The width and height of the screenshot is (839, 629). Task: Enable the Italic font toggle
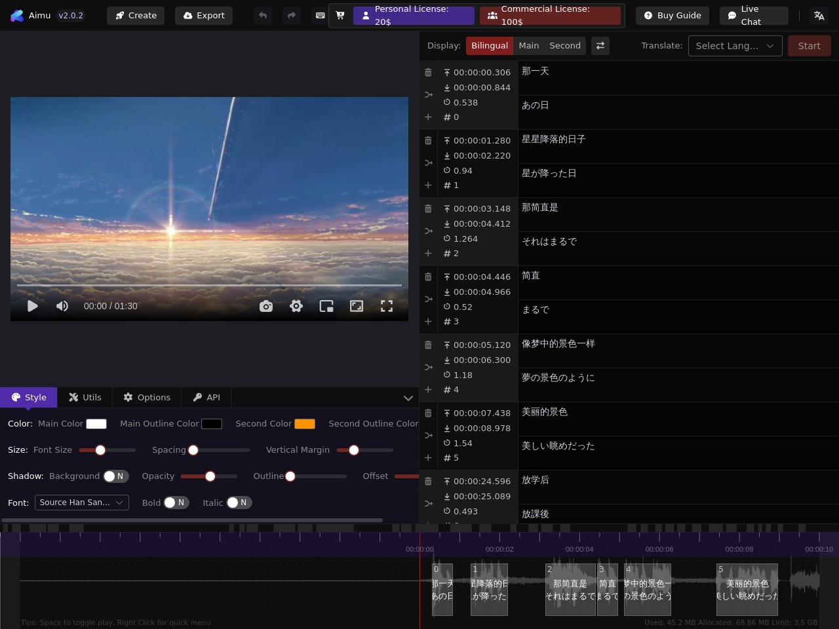pos(239,503)
